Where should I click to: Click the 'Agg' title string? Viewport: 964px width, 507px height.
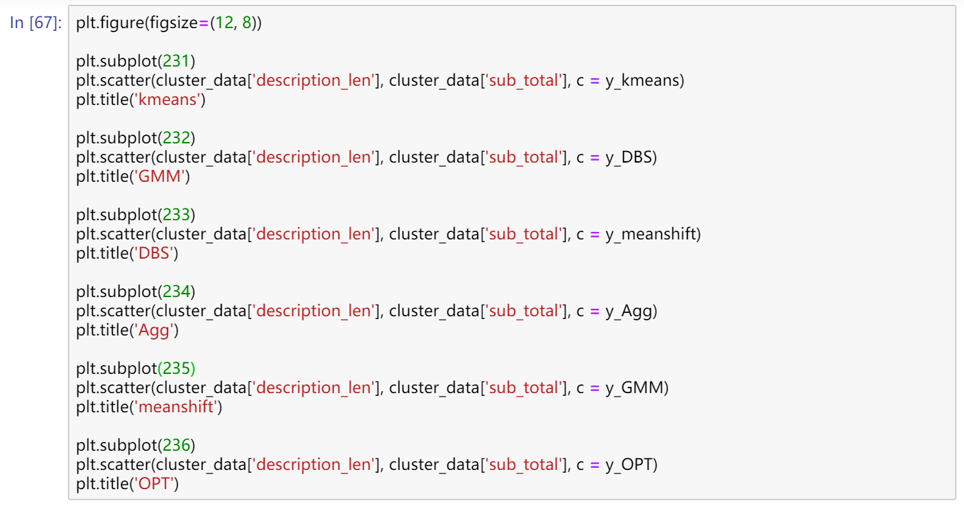156,331
